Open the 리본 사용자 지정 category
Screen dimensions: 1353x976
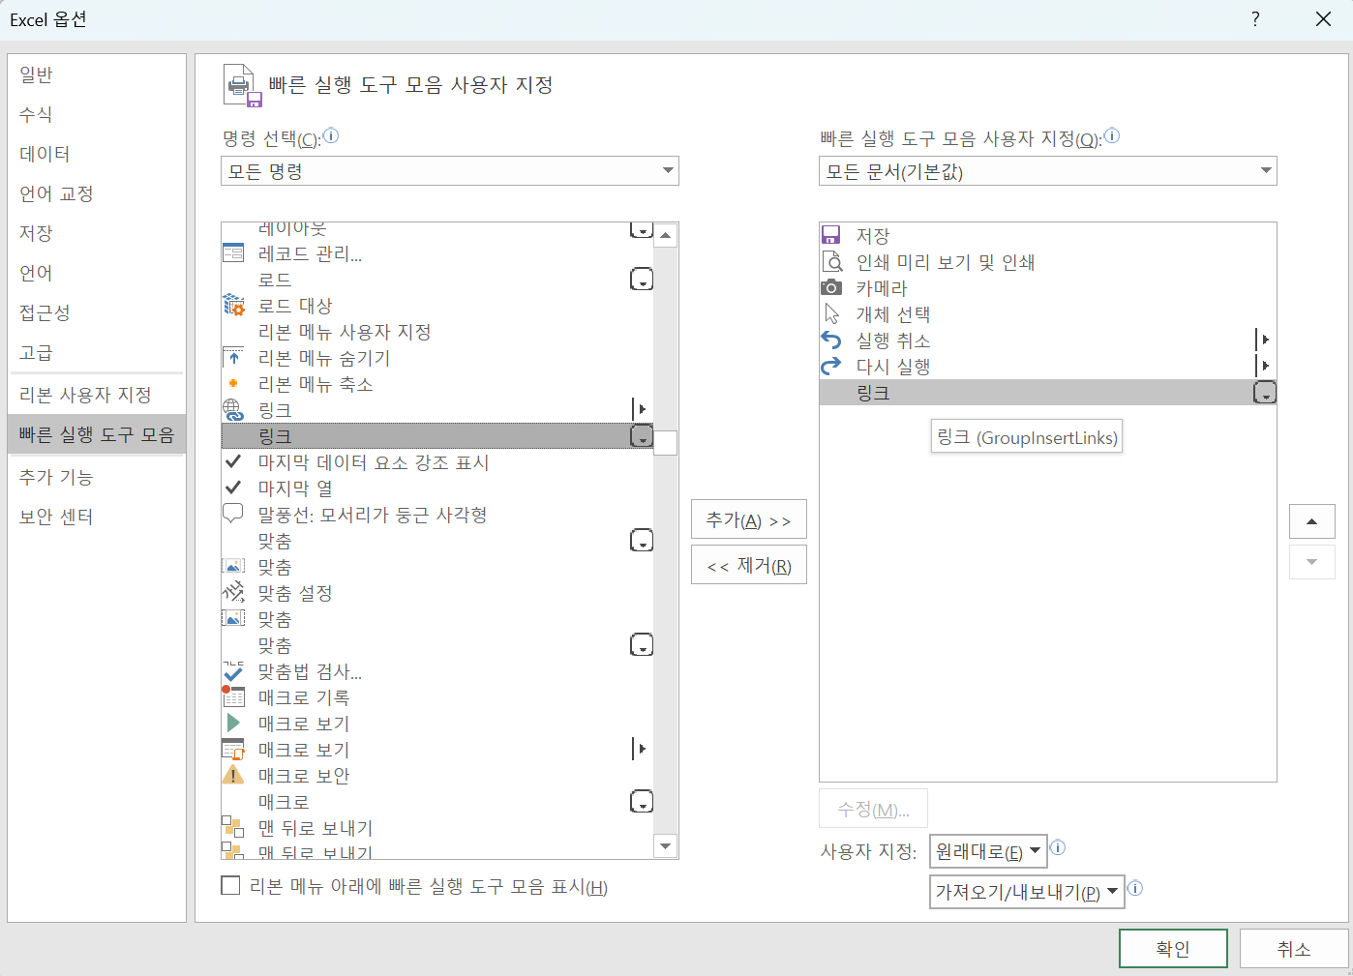97,395
